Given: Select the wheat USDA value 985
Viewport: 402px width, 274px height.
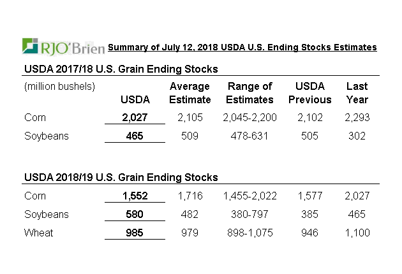Looking at the screenshot, I should (x=135, y=233).
